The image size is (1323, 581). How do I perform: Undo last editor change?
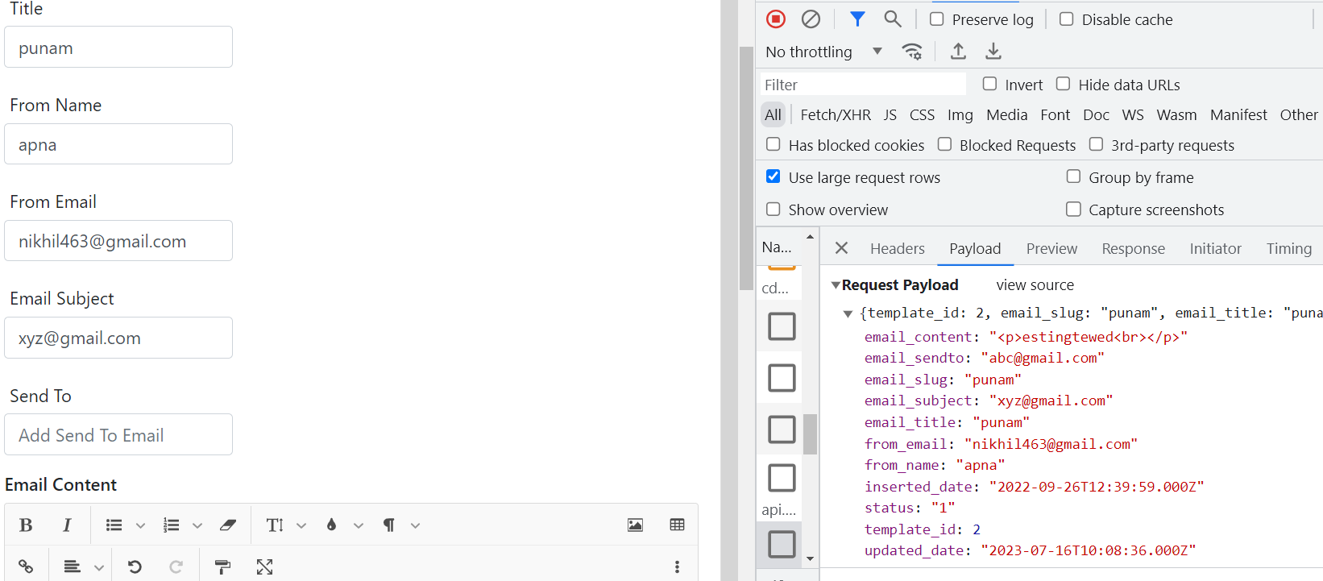(135, 567)
